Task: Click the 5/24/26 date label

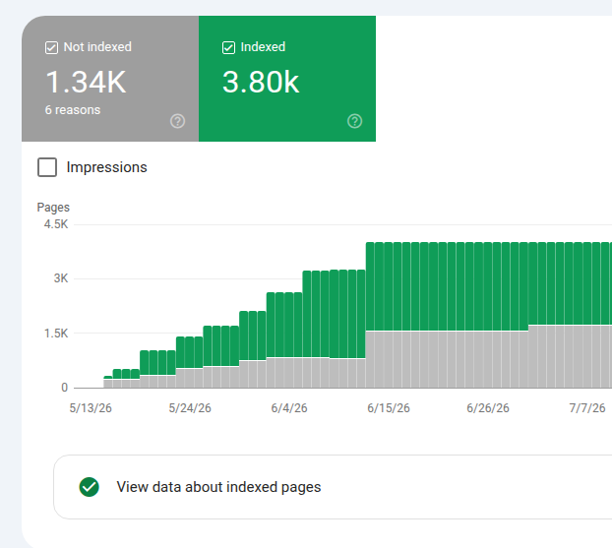Action: (190, 408)
